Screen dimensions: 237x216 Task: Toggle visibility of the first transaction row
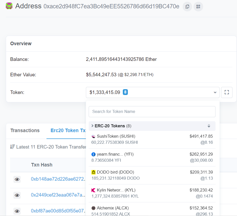[x=17, y=179]
